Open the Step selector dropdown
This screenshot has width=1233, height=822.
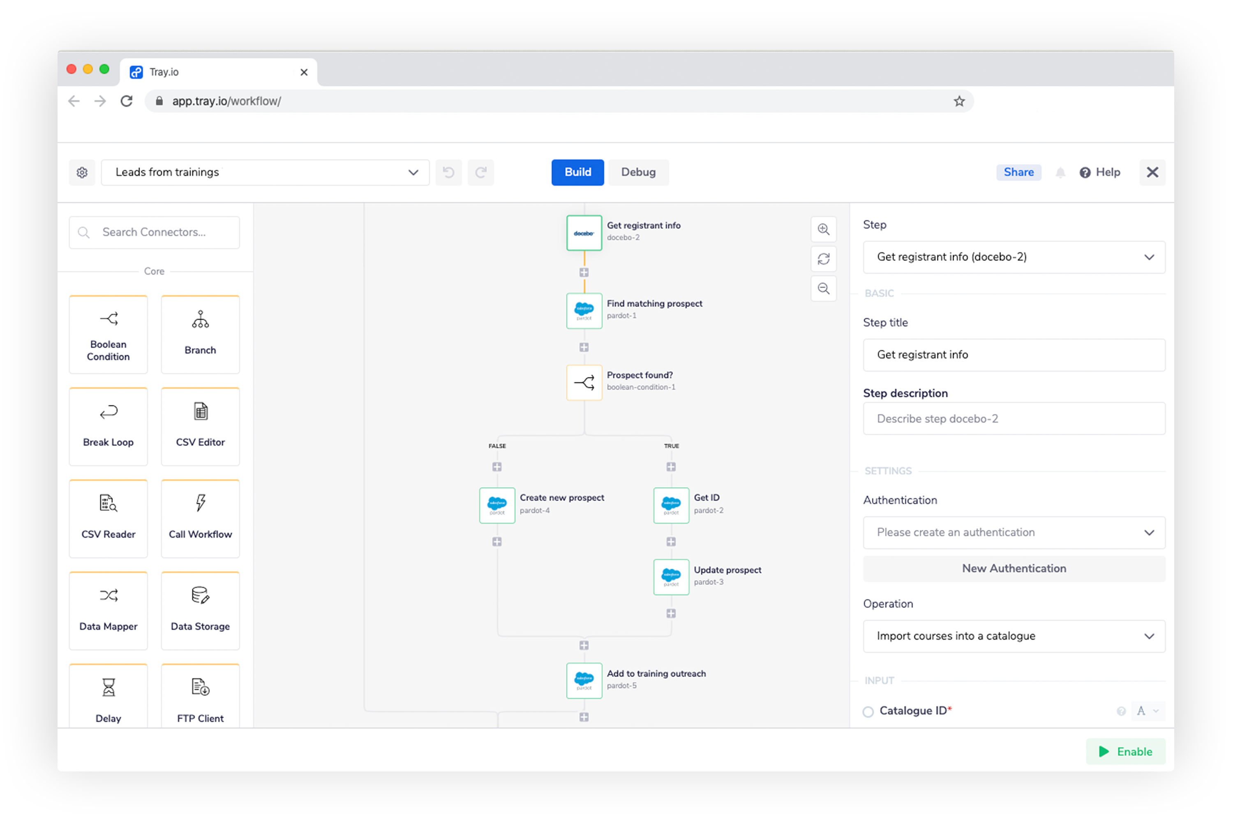click(1014, 257)
